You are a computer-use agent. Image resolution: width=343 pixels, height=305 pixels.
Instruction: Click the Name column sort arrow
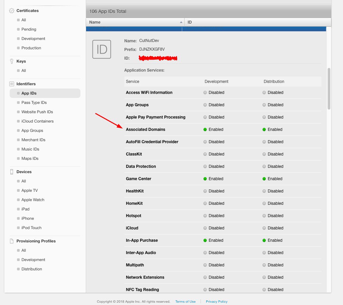181,22
